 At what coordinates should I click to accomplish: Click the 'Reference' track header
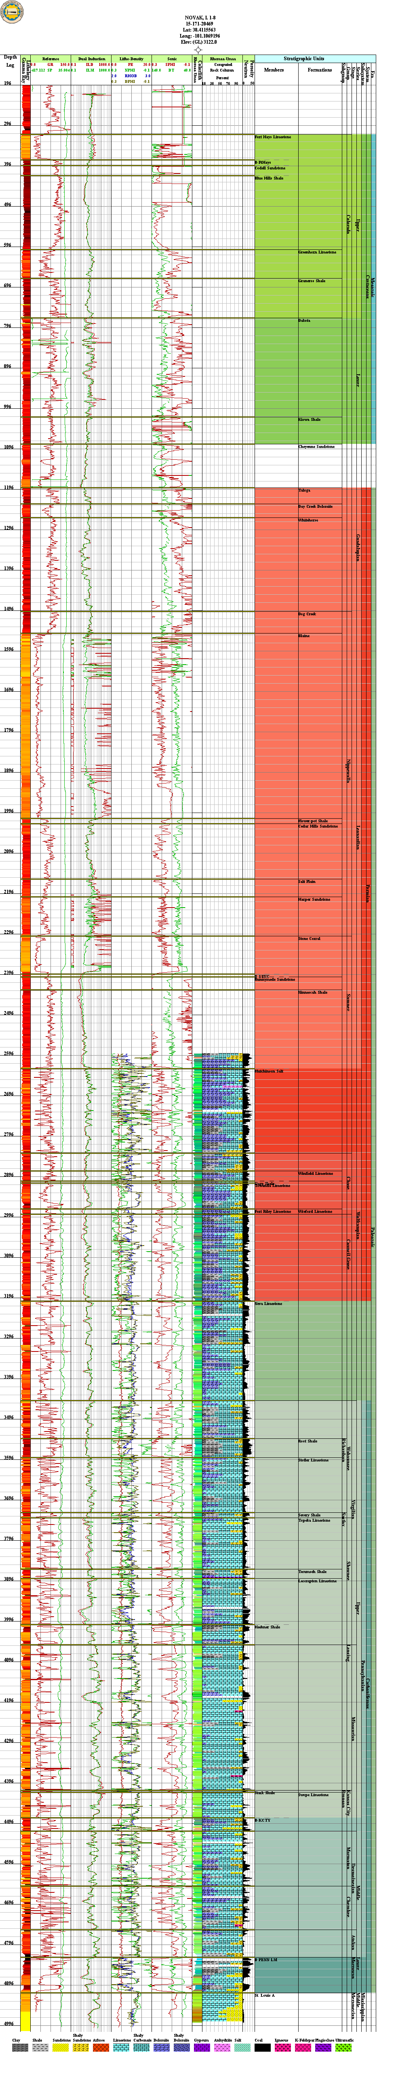pyautogui.click(x=50, y=59)
